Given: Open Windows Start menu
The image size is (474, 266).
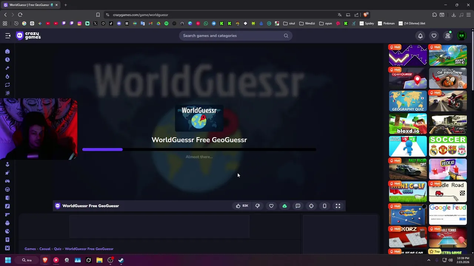Looking at the screenshot, I should click(x=8, y=260).
